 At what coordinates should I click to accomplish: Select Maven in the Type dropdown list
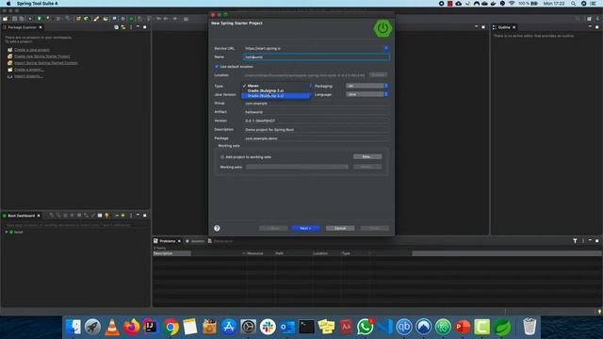pos(275,86)
